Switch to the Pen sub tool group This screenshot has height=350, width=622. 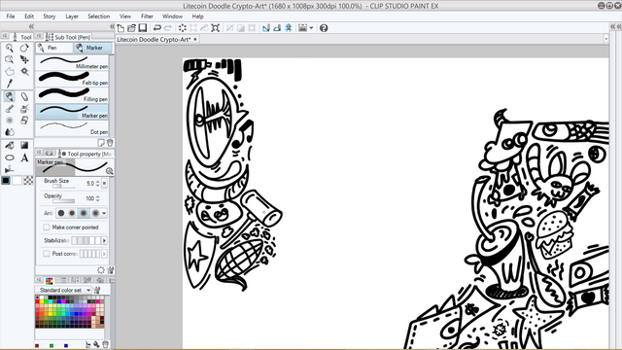click(54, 48)
